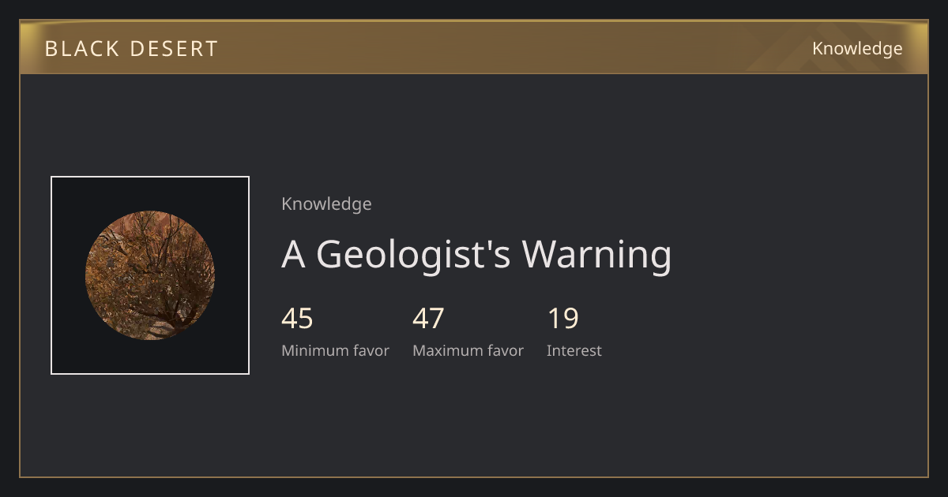Click the gray Knowledge category label above the title
Viewport: 948px width, 497px height.
pos(326,204)
